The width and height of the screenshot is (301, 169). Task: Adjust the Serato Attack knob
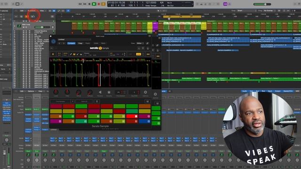coord(79,92)
